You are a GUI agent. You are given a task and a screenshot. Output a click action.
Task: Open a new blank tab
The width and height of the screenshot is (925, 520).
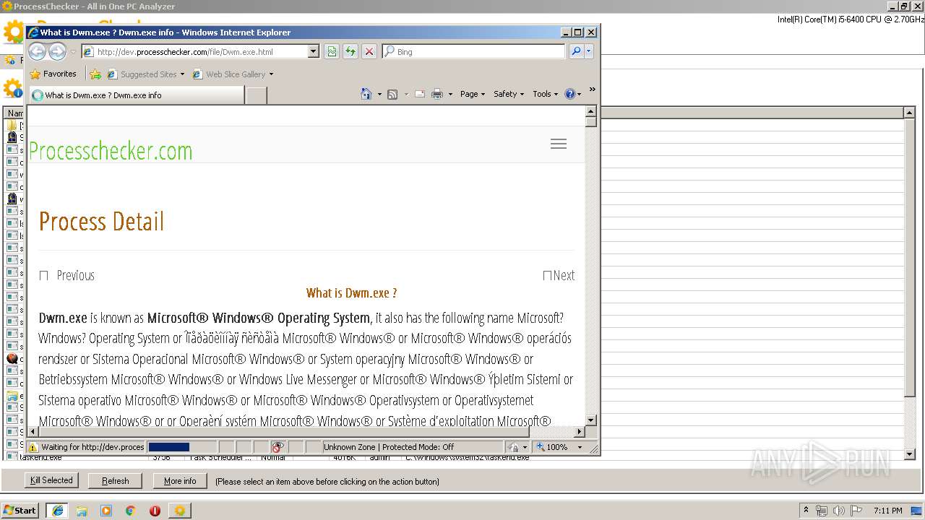click(x=257, y=95)
